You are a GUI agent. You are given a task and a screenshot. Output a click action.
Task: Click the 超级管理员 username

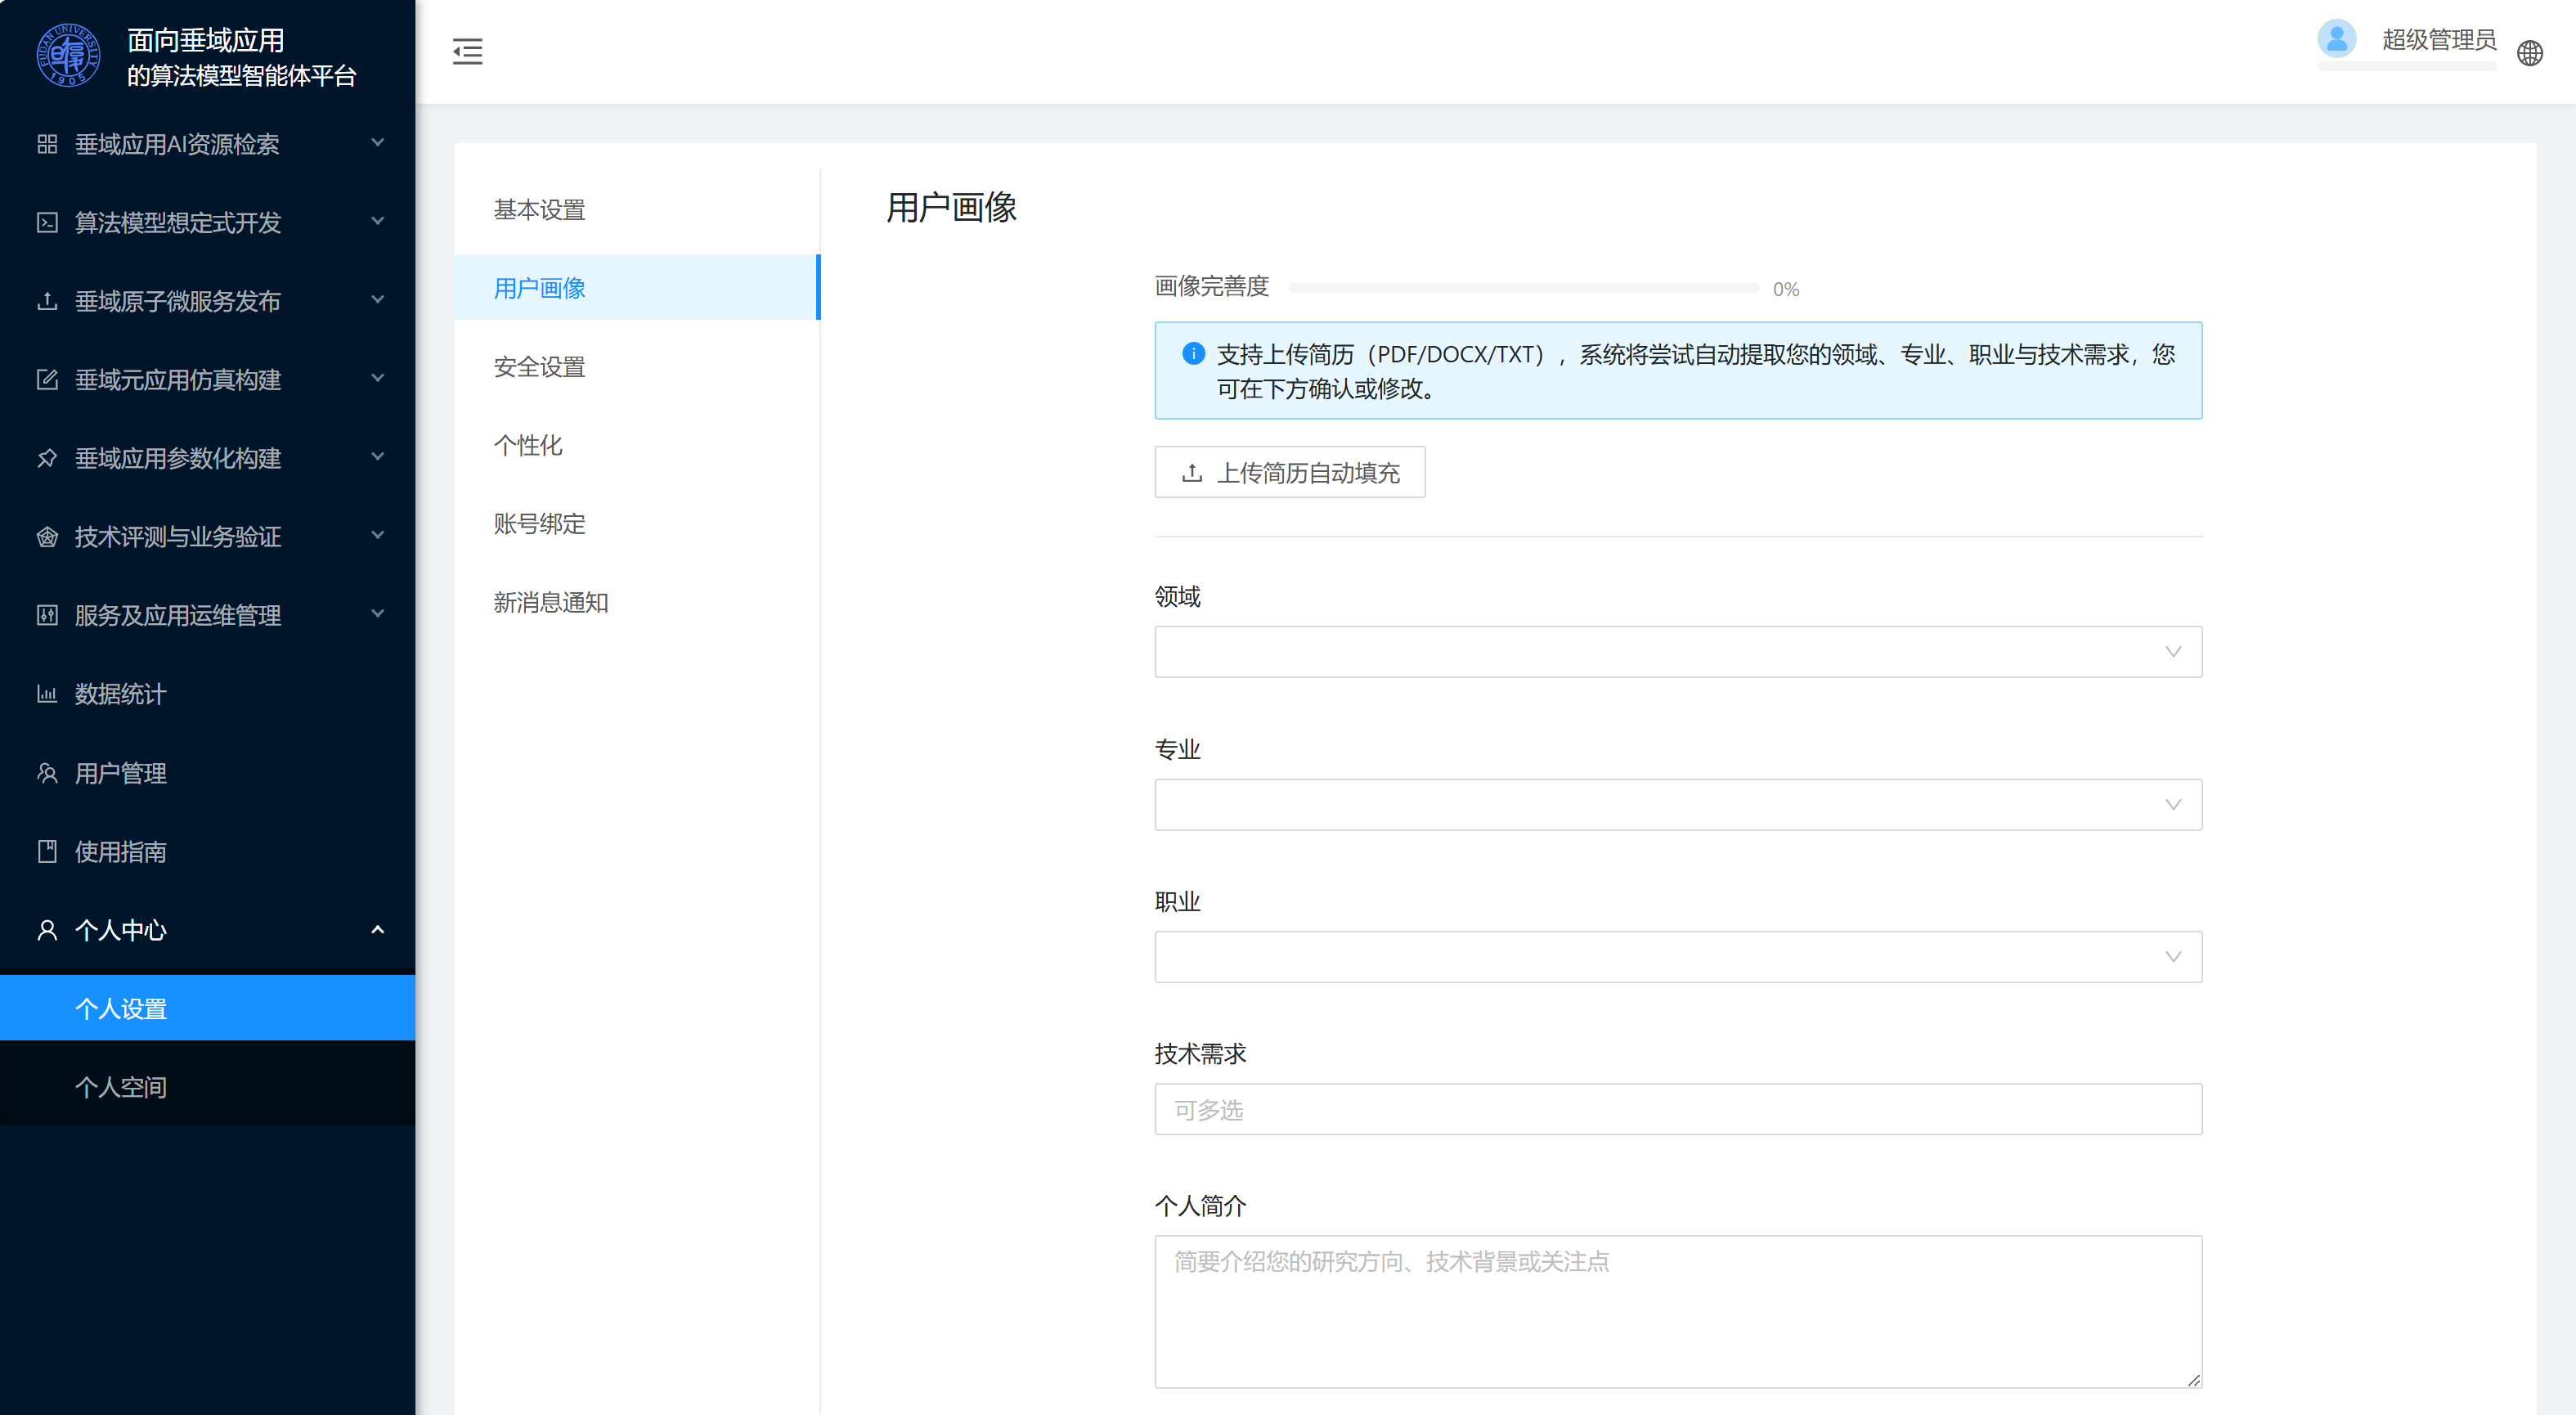(2439, 40)
